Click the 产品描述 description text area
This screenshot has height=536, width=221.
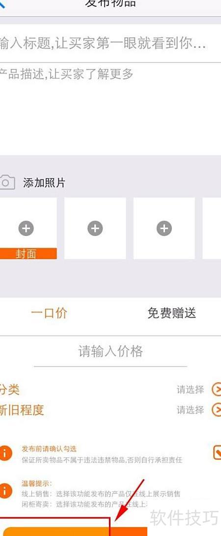pos(110,109)
